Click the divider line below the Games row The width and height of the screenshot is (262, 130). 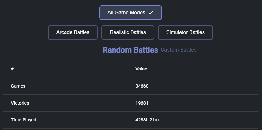point(131,95)
